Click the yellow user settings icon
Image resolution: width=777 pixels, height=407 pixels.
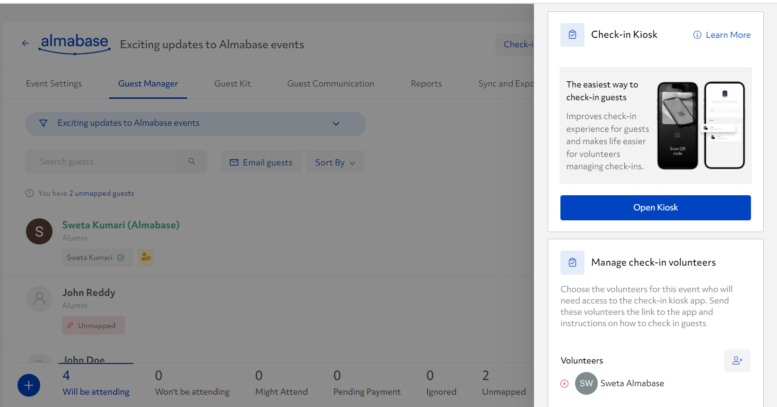click(x=146, y=257)
